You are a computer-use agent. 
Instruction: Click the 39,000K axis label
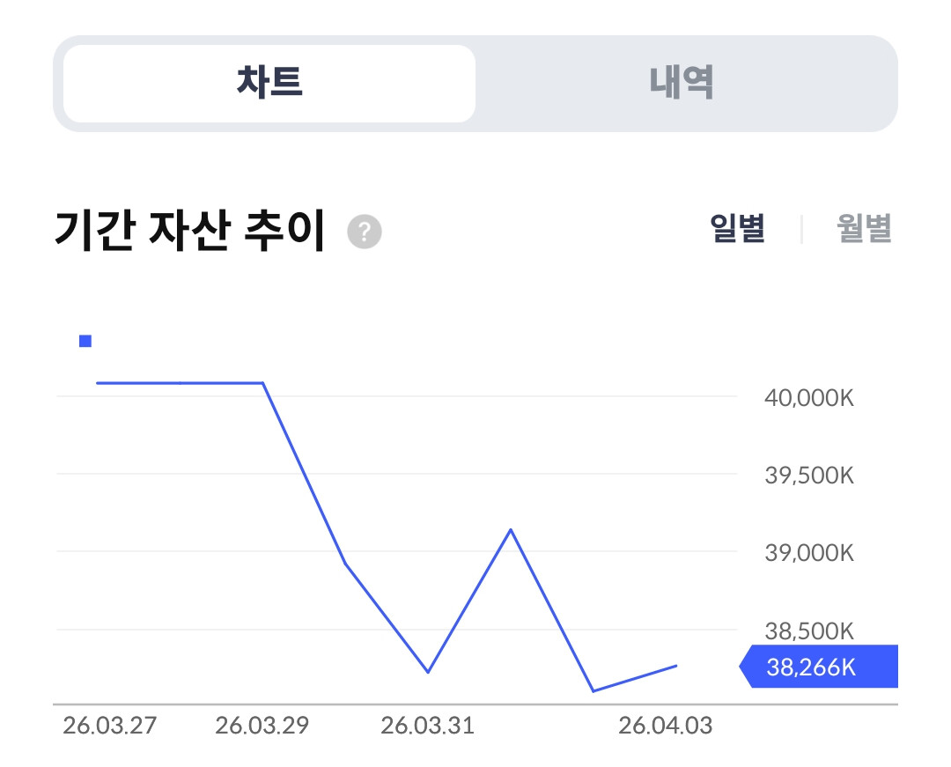click(x=809, y=553)
